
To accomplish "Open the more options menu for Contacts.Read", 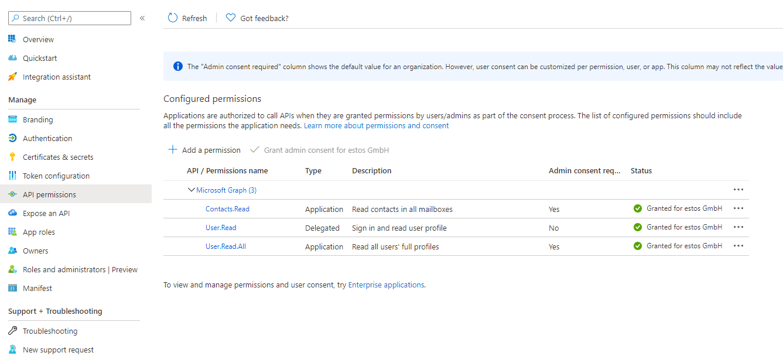I will point(738,208).
